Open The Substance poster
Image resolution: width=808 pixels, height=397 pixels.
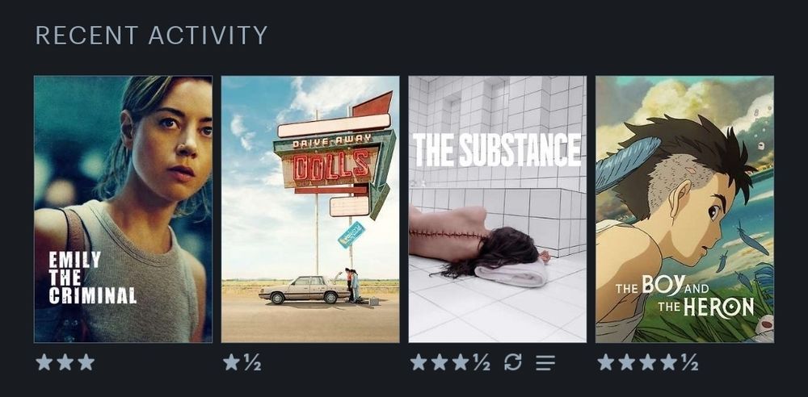point(497,209)
